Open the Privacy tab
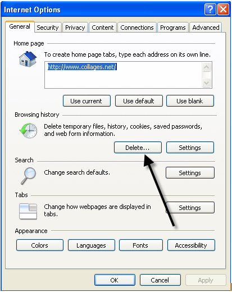This screenshot has height=292, width=232. 75,28
